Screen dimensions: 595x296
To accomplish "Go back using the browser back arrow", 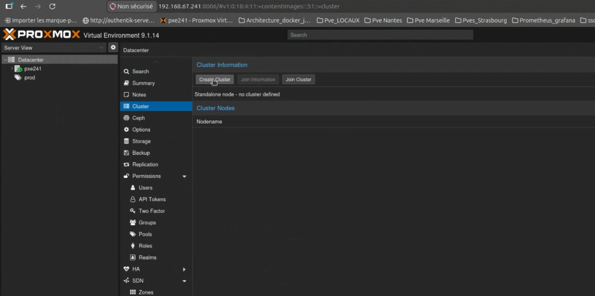I will pyautogui.click(x=23, y=6).
